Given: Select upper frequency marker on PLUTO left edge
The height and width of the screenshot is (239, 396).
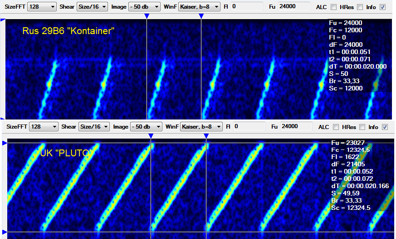Looking at the screenshot, I should pyautogui.click(x=5, y=143).
